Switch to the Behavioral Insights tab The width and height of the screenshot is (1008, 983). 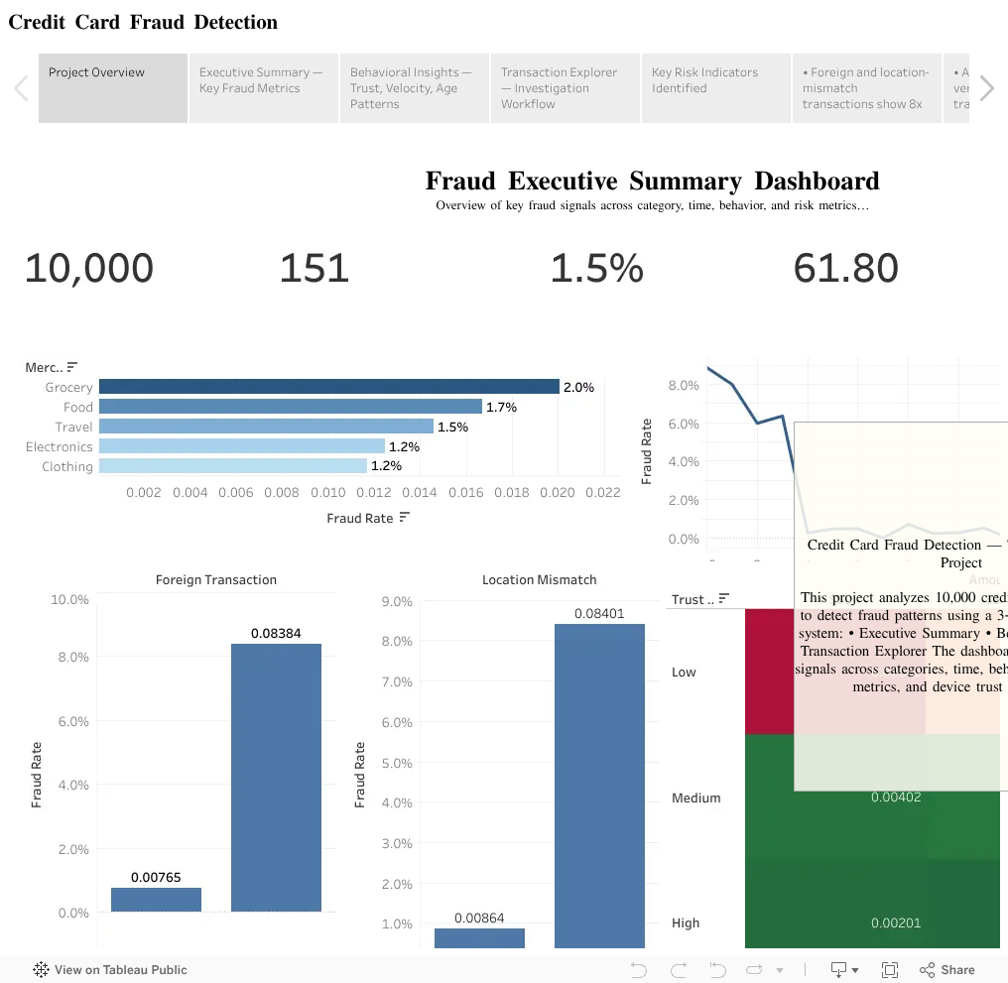tap(415, 88)
